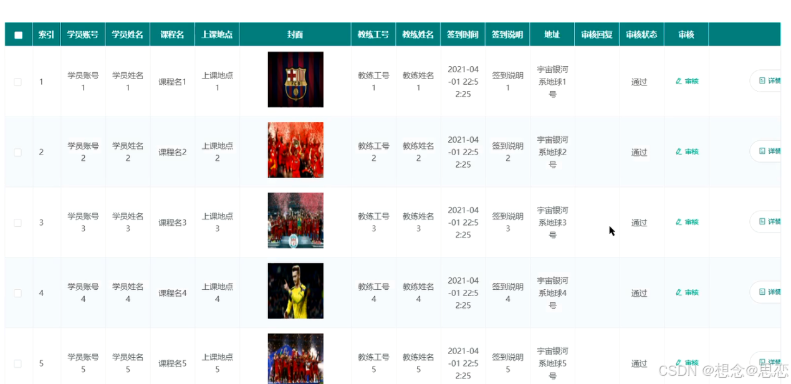Click the 上课地点 3 cell
The height and width of the screenshot is (384, 791).
[218, 223]
